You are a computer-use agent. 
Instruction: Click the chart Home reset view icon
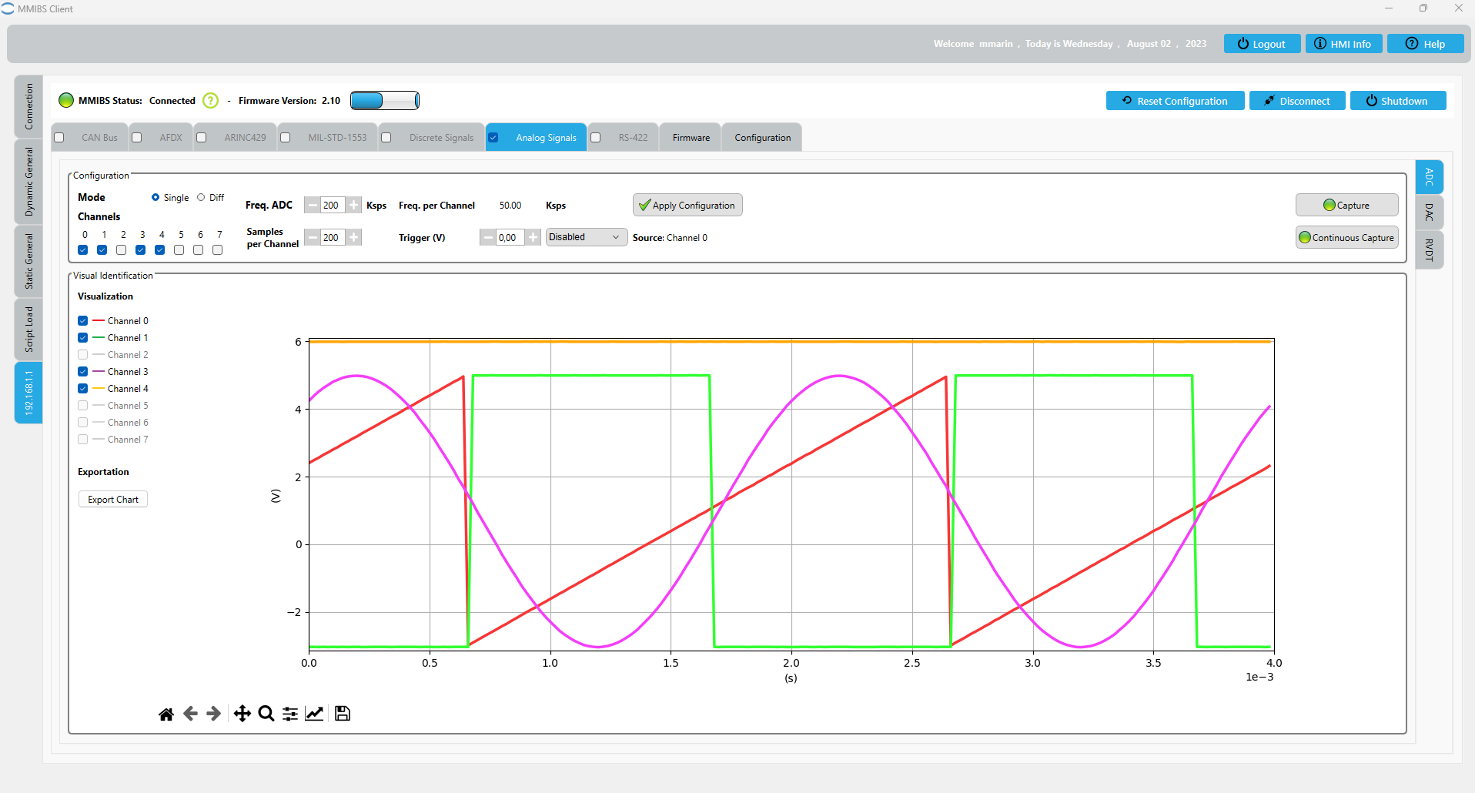[166, 714]
